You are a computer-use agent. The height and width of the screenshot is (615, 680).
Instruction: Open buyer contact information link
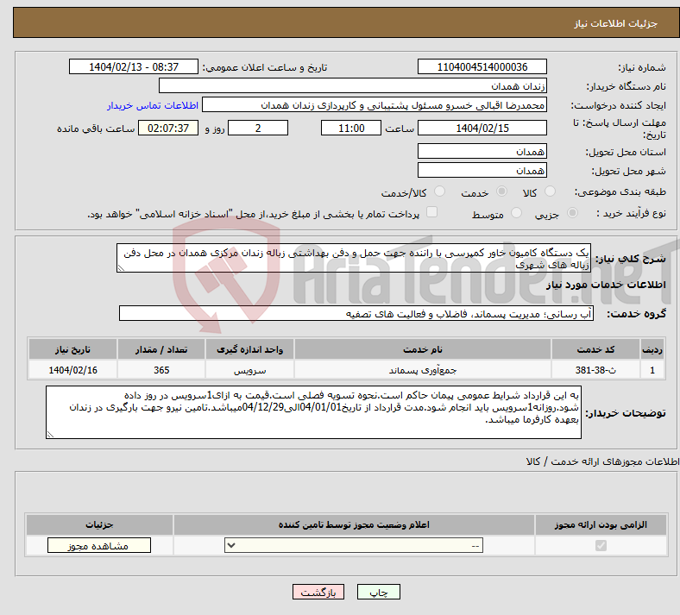(153, 105)
